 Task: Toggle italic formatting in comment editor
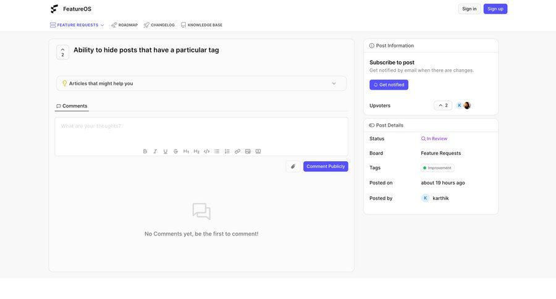click(x=155, y=151)
